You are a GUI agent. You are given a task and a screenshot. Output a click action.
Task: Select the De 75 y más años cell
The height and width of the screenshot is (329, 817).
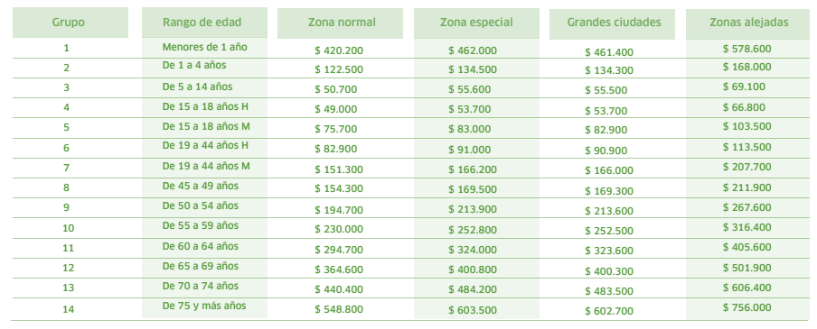coord(204,306)
